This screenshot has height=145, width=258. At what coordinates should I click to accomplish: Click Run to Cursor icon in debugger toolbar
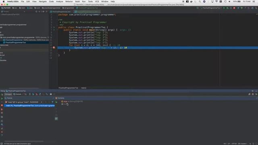tap(47, 94)
